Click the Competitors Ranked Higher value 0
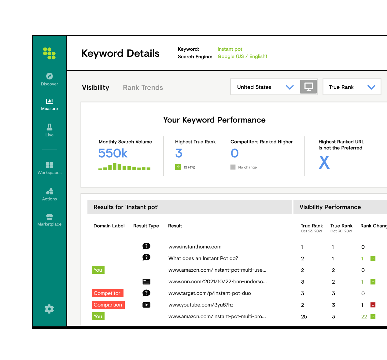Viewport: 387px width, 360px height. [234, 153]
